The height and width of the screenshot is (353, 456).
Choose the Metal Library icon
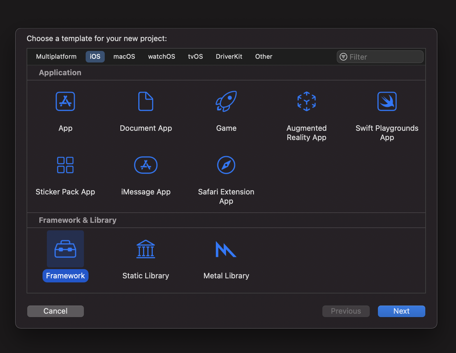pyautogui.click(x=226, y=249)
